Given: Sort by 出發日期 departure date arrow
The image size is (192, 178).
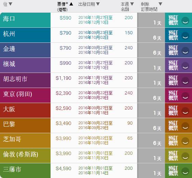Looking at the screenshot, I should pos(98,4).
